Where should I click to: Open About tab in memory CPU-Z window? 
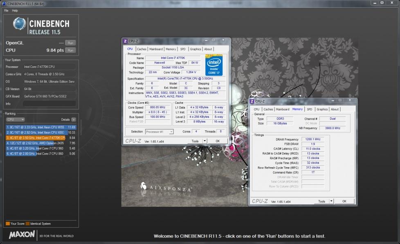(x=335, y=110)
